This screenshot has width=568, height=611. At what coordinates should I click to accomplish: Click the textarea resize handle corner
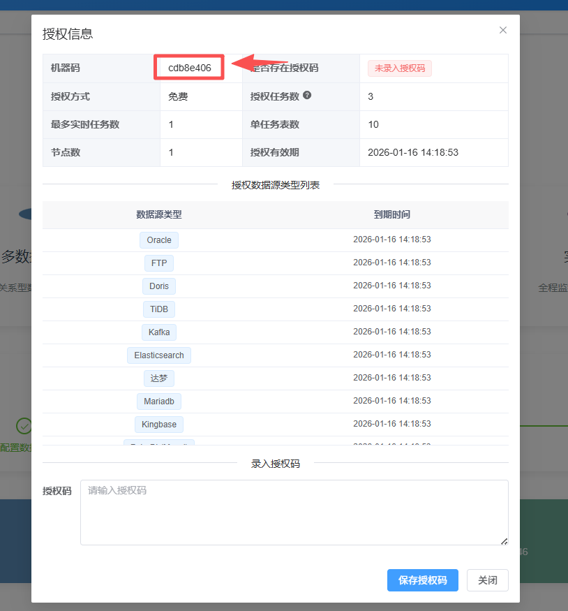505,541
